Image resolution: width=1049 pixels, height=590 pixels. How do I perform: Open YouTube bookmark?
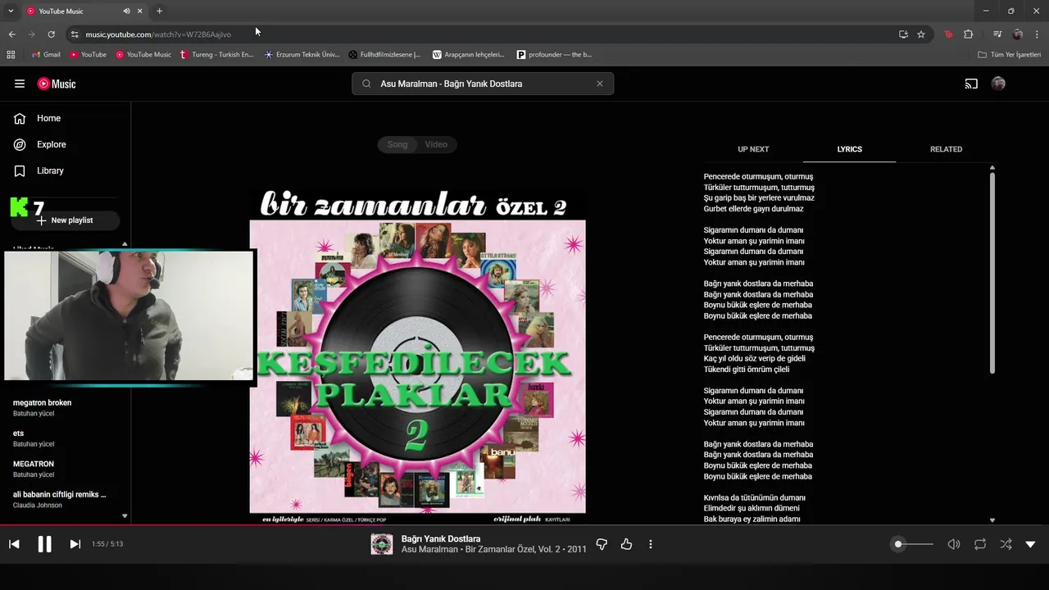(89, 55)
